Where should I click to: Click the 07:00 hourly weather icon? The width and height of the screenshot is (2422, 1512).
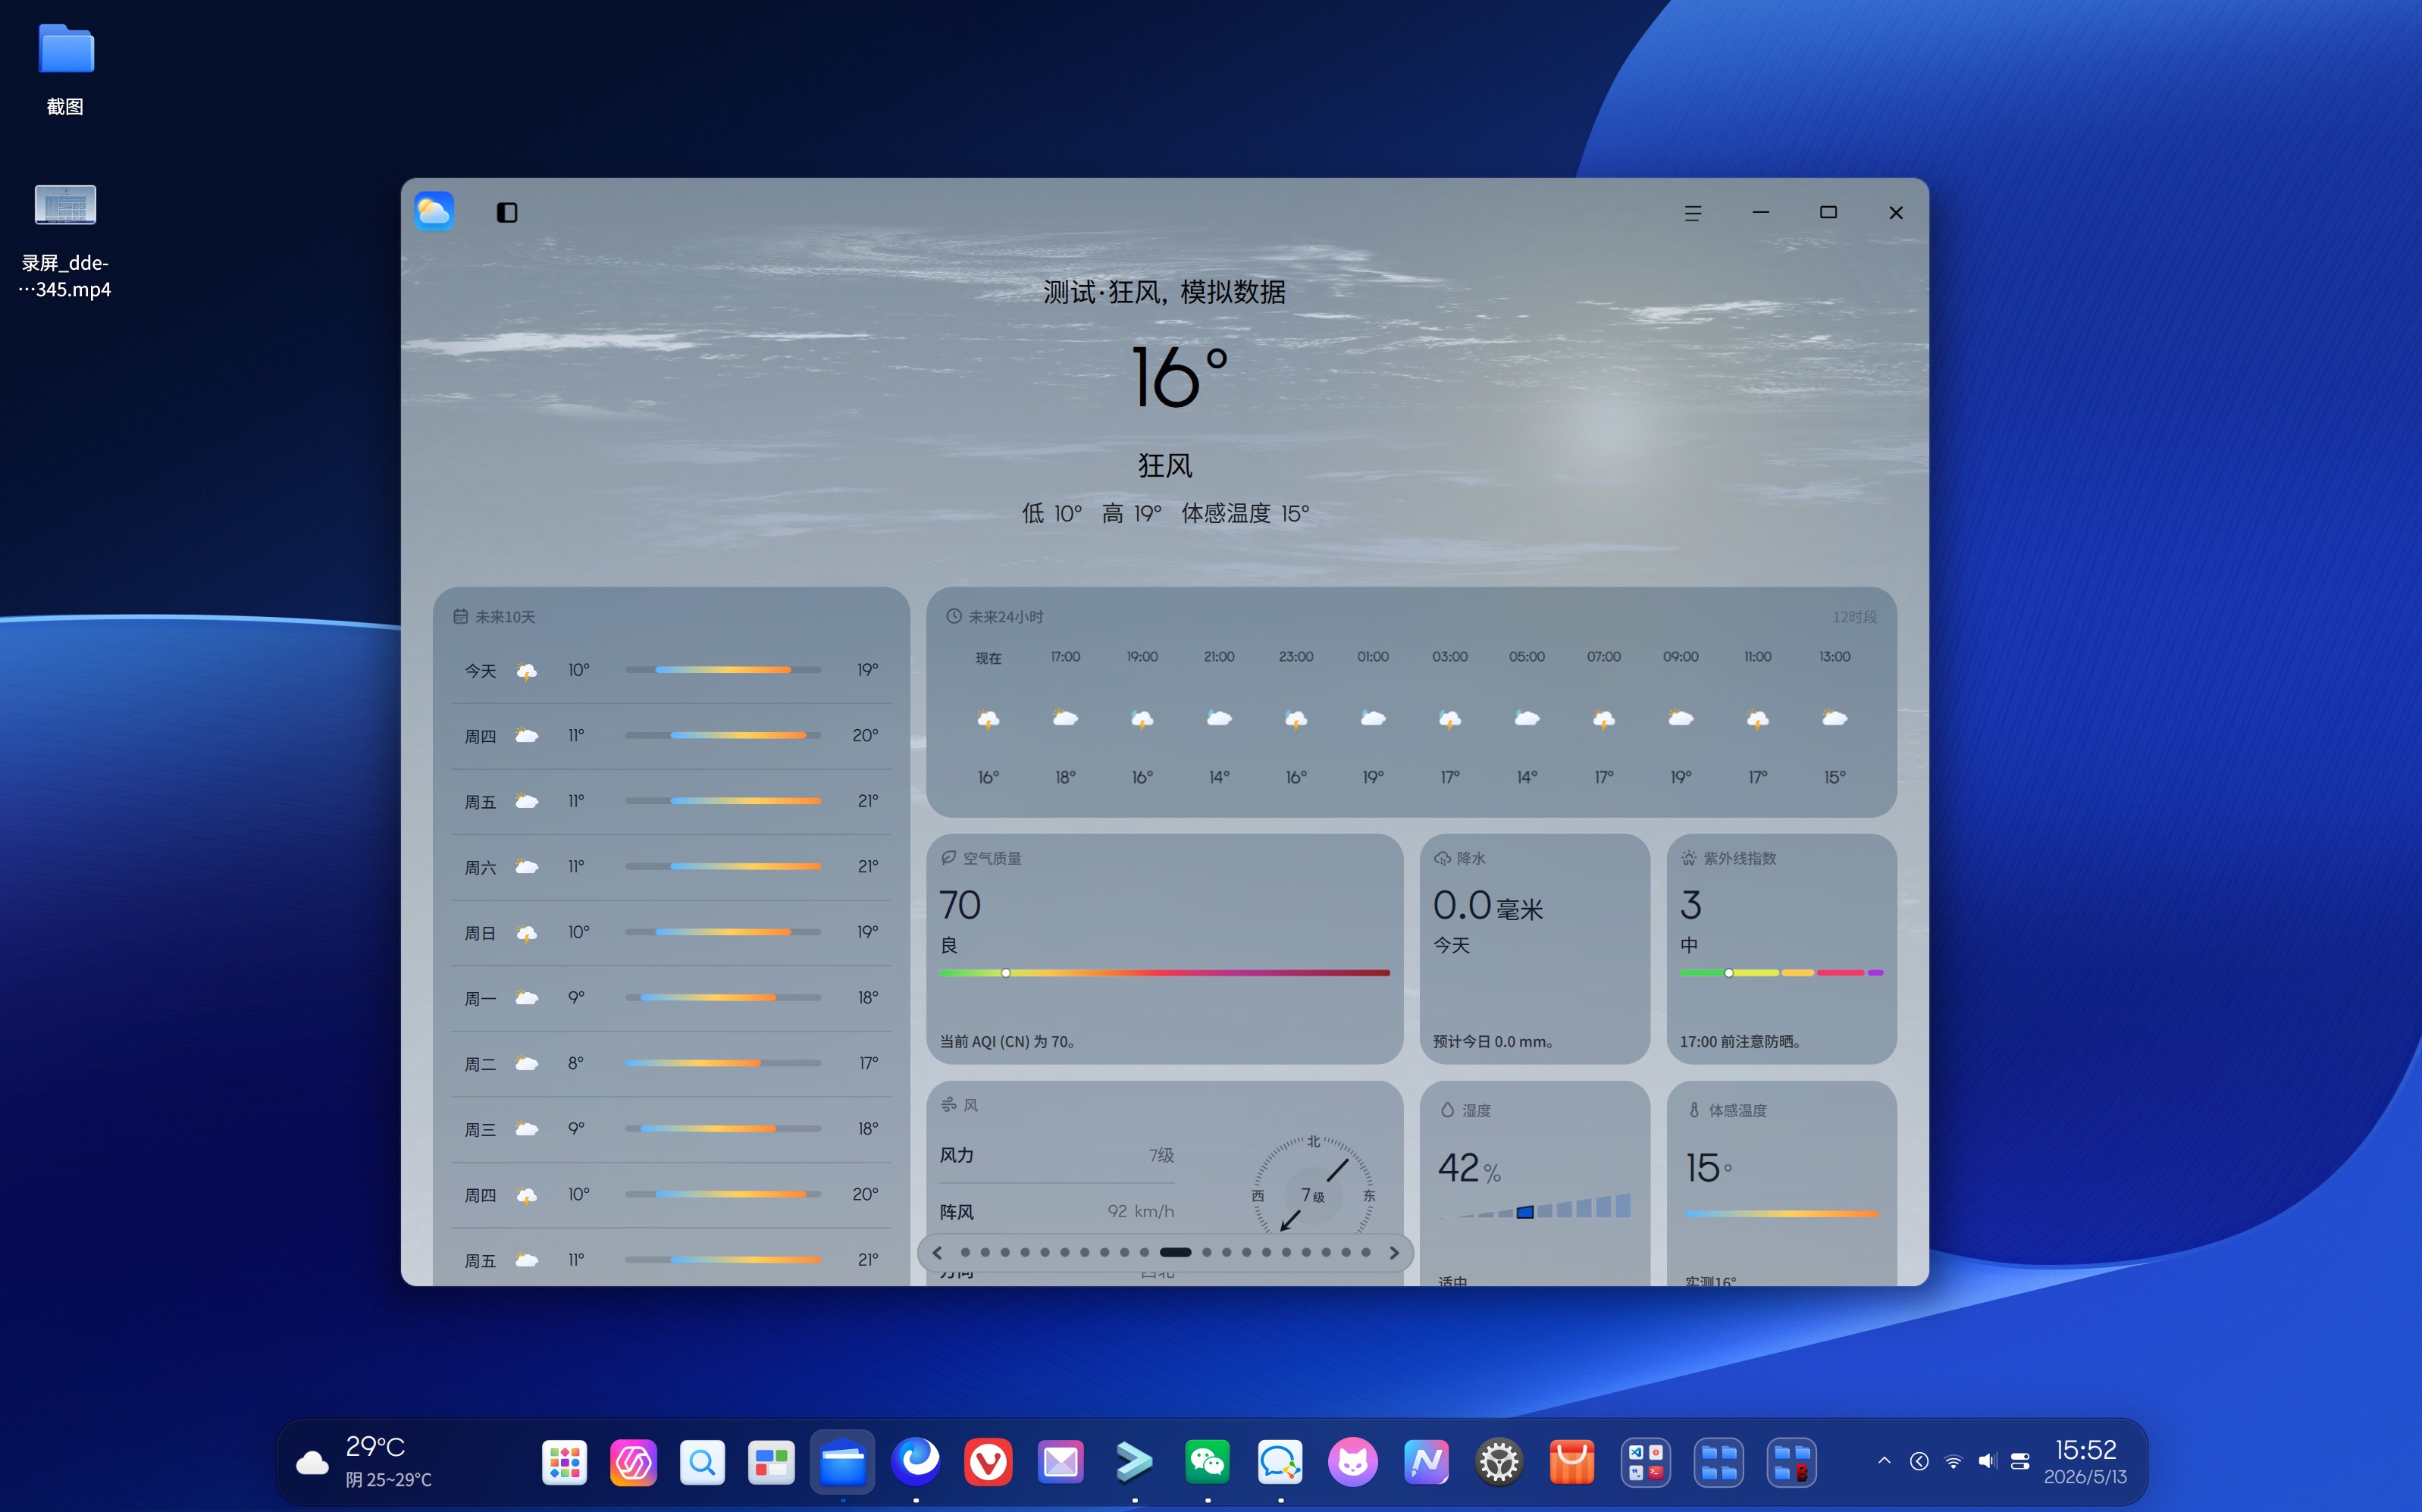[1603, 718]
